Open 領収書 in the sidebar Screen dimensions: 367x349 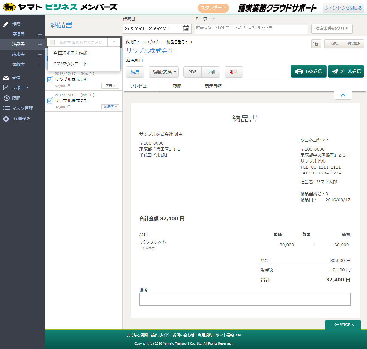click(18, 65)
